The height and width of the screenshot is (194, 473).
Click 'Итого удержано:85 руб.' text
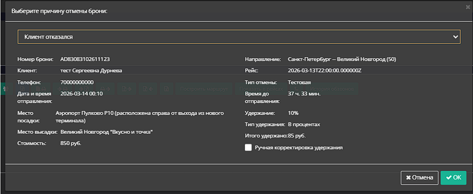(276, 136)
